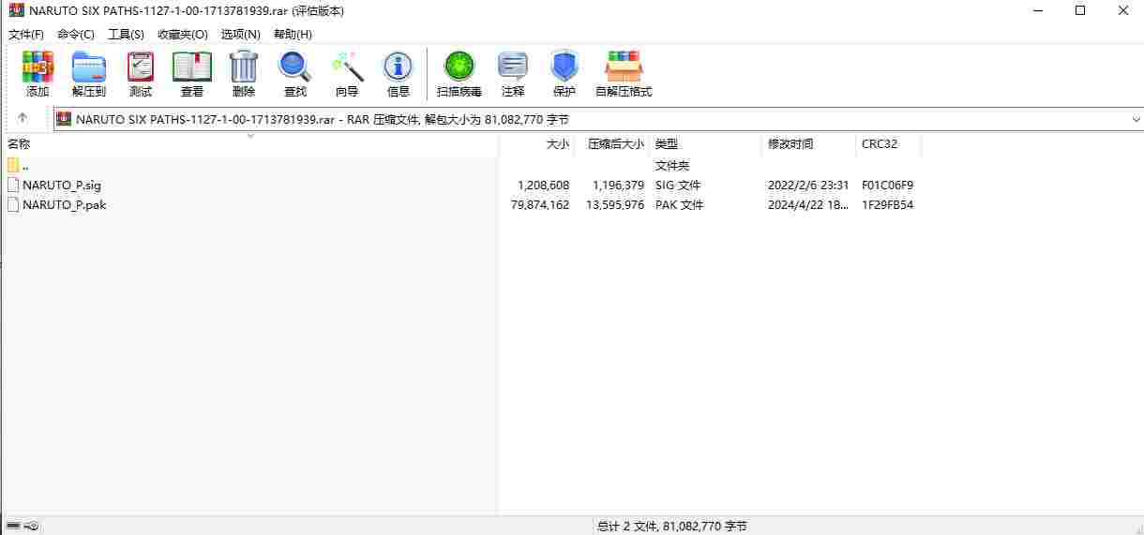Click CRC32 value F01C06F9
This screenshot has height=535, width=1144.
887,185
